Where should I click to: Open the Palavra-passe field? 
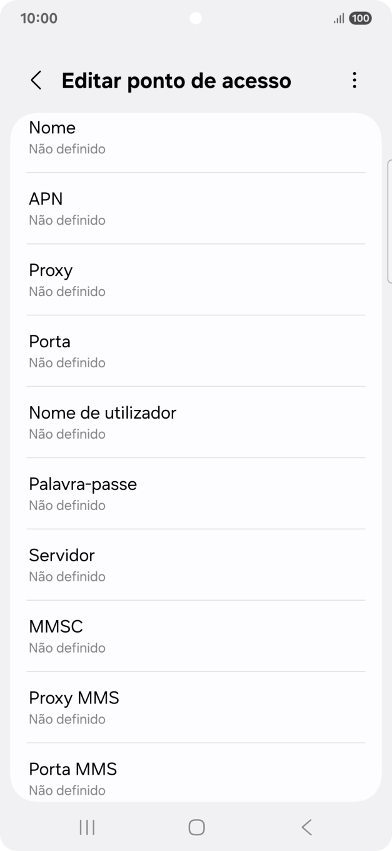click(x=196, y=493)
